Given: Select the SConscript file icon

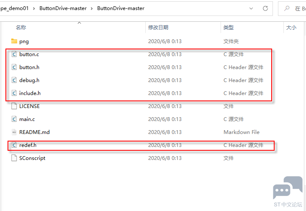Looking at the screenshot, I should click(14, 158).
